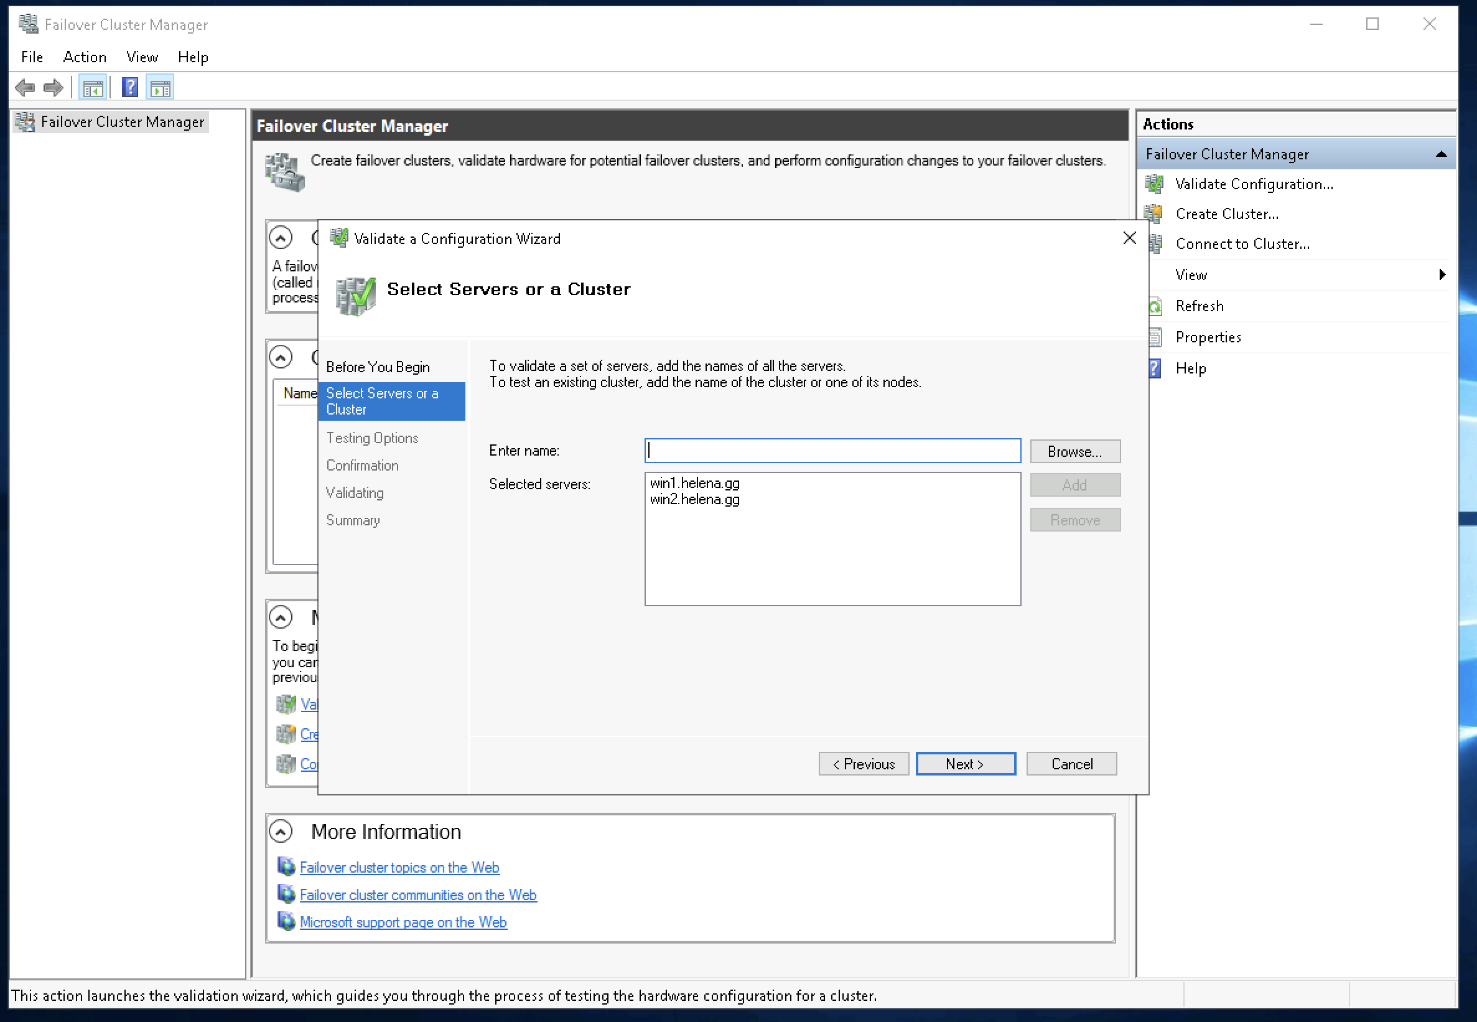This screenshot has height=1022, width=1477.
Task: Click the Browse... button
Action: [1074, 451]
